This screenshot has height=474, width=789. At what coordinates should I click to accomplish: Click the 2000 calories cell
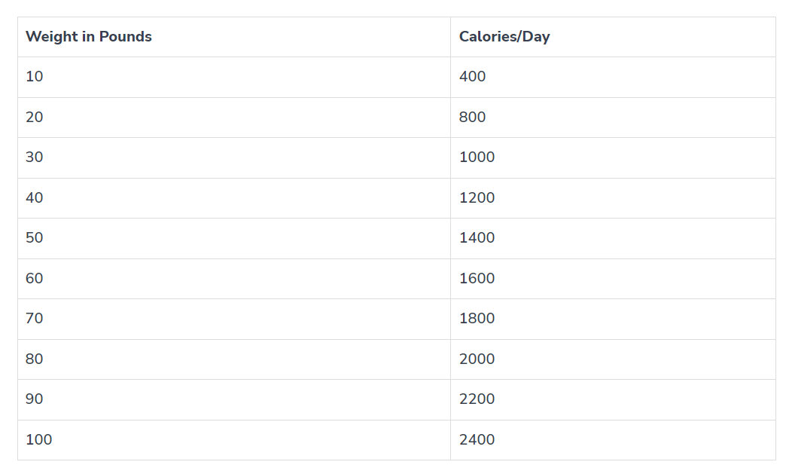477,359
